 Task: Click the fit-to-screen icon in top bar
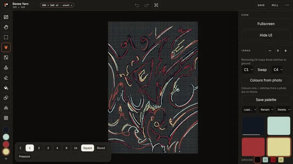(x=156, y=5)
